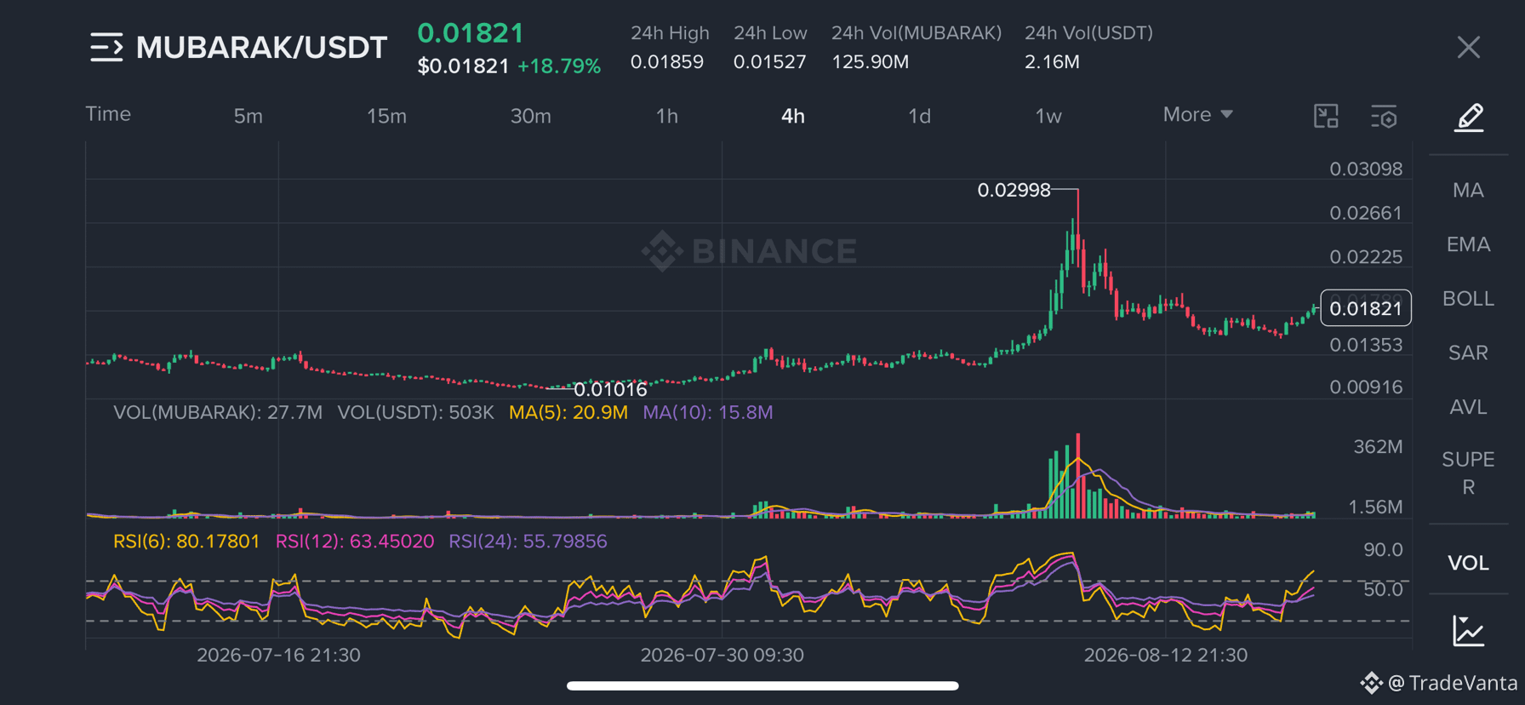Tap the home indicator bar at bottom
The height and width of the screenshot is (705, 1525).
point(762,685)
